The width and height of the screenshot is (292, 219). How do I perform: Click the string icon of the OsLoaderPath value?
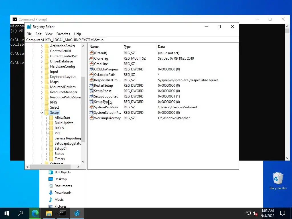coord(91,74)
